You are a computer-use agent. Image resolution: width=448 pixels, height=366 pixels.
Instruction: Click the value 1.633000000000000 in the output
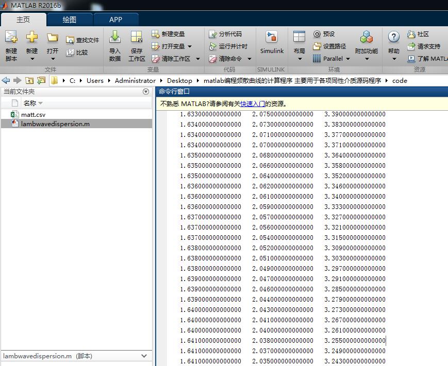click(x=210, y=114)
